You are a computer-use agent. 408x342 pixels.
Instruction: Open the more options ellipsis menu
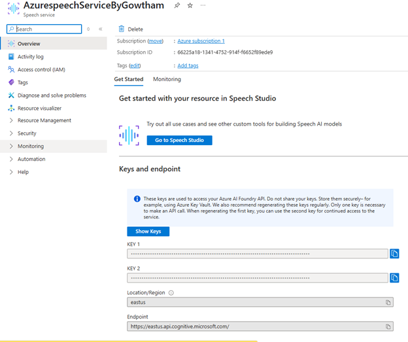[203, 5]
